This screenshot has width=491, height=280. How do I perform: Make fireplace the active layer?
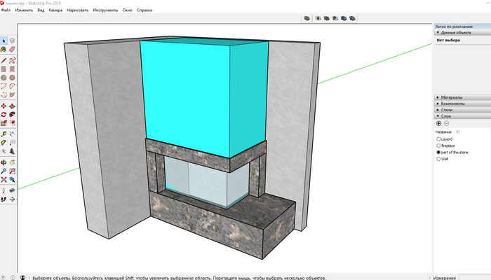438,146
